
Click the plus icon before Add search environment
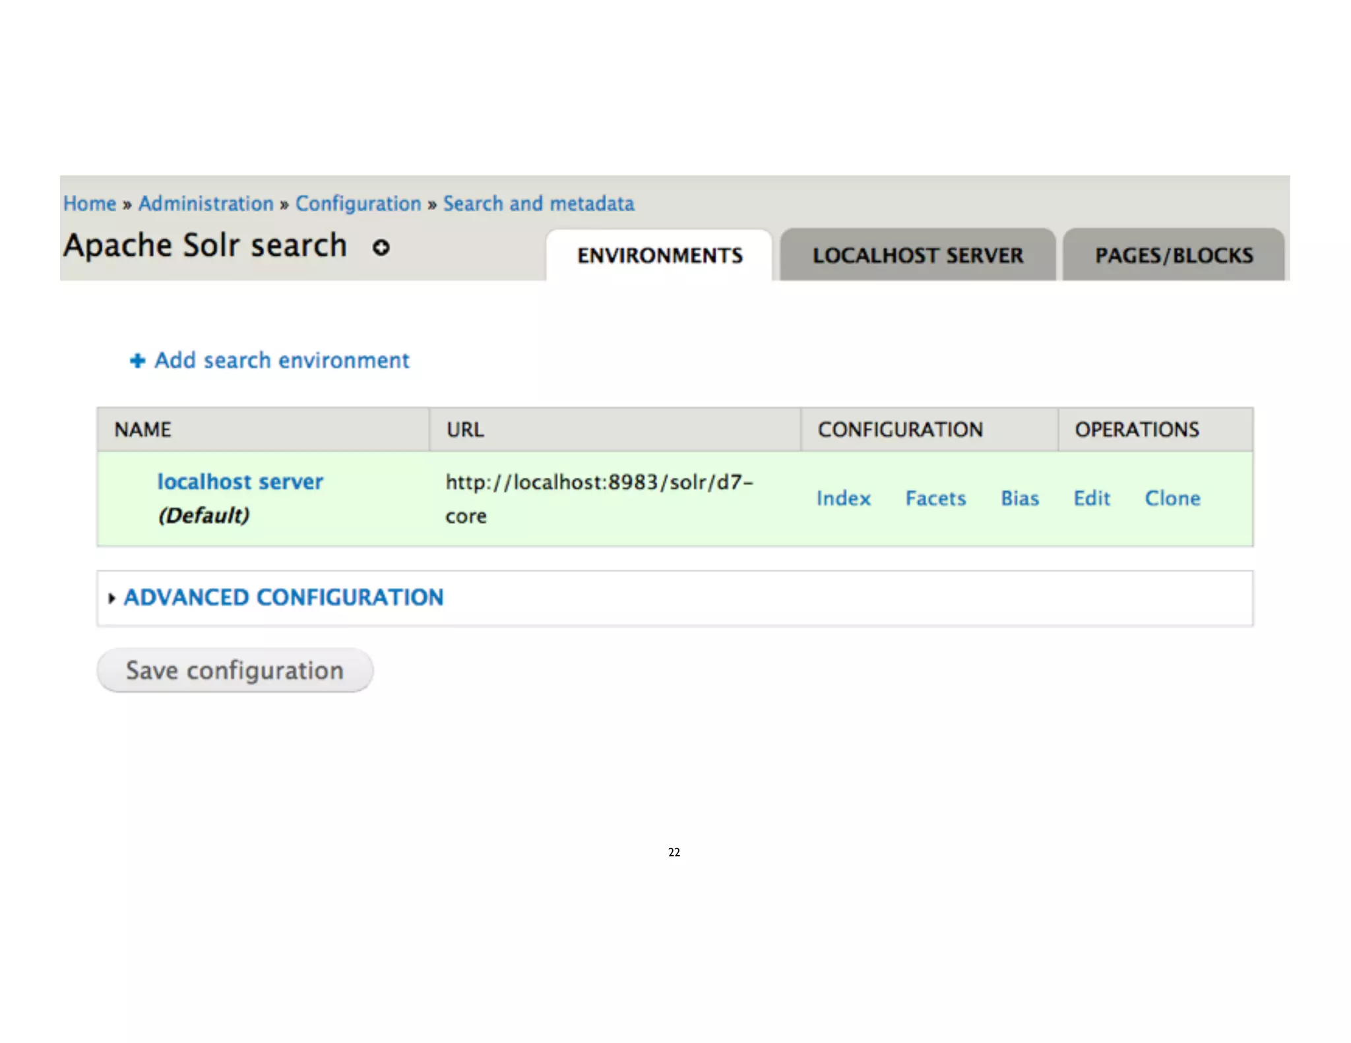pyautogui.click(x=137, y=361)
